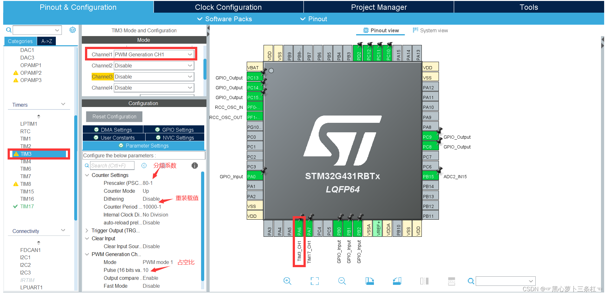Click the Prescaler value 80-1

coord(148,183)
